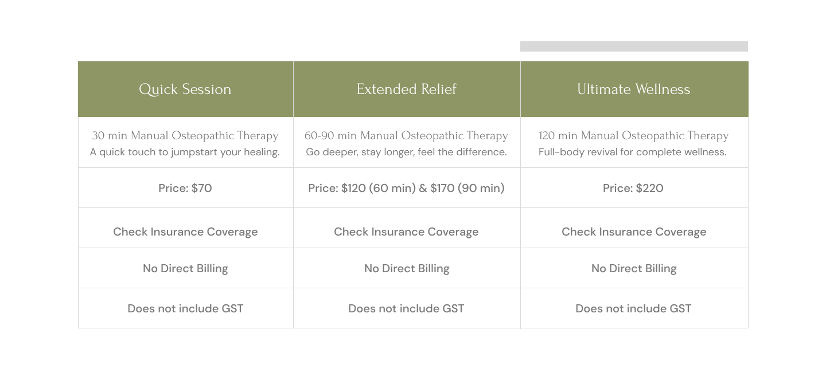Screen dimensions: 826x388
Task: Click the 120 min Manual Osteopathic Therapy text
Action: 633,136
